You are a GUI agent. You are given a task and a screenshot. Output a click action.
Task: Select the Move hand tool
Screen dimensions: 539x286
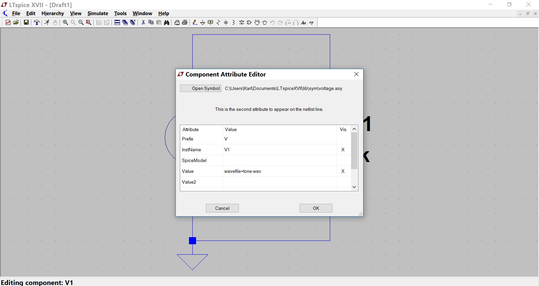click(257, 23)
